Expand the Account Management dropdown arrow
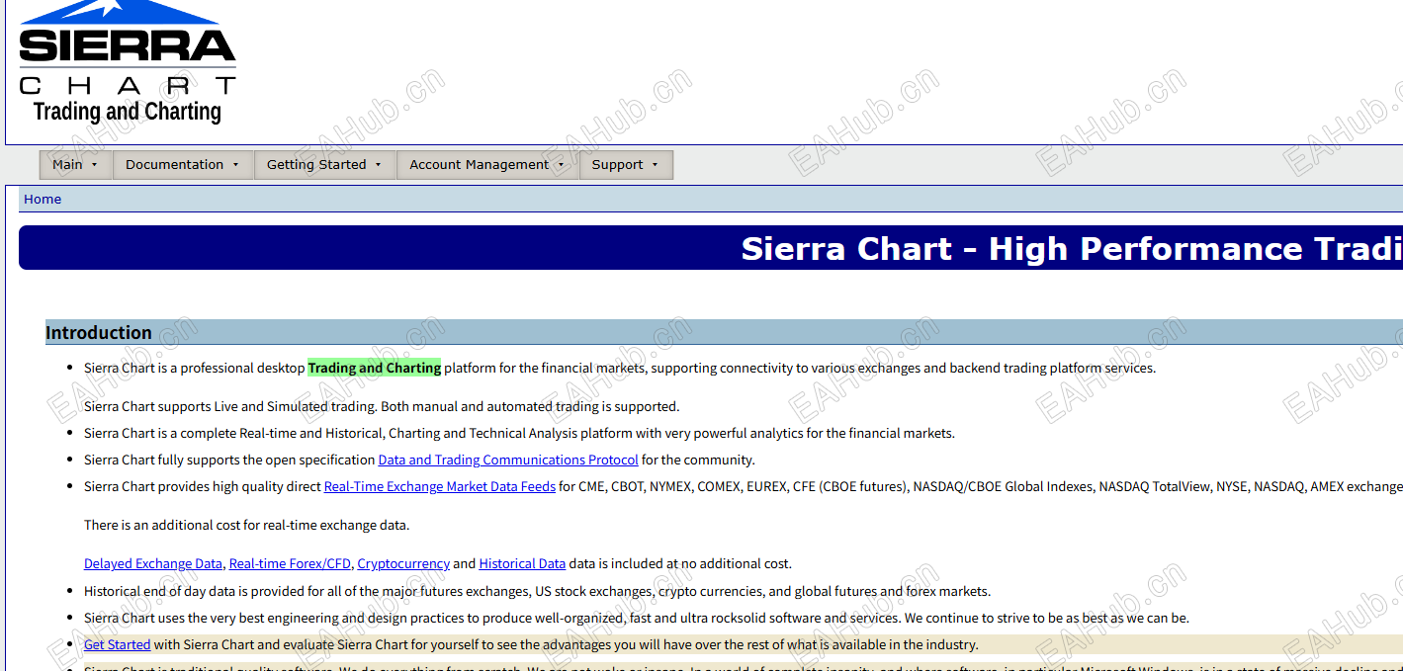Viewport: 1403px width, 671px height. [x=561, y=165]
